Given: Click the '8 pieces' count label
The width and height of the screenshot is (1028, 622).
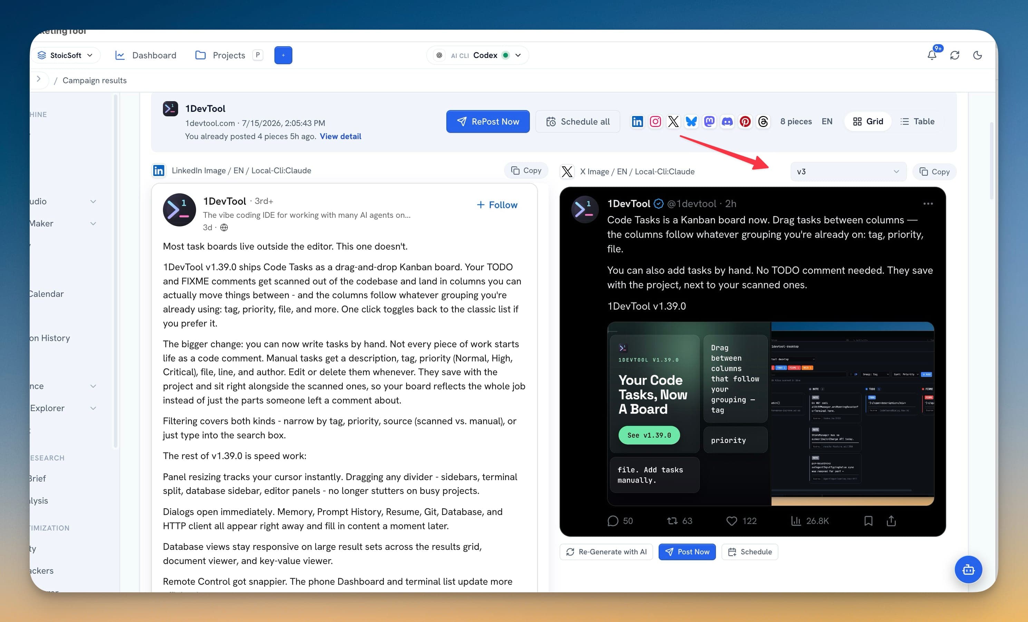Looking at the screenshot, I should click(796, 122).
